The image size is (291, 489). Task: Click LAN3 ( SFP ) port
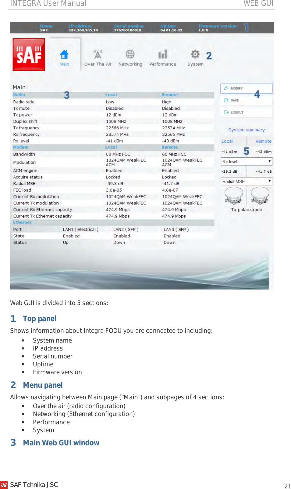click(x=176, y=229)
